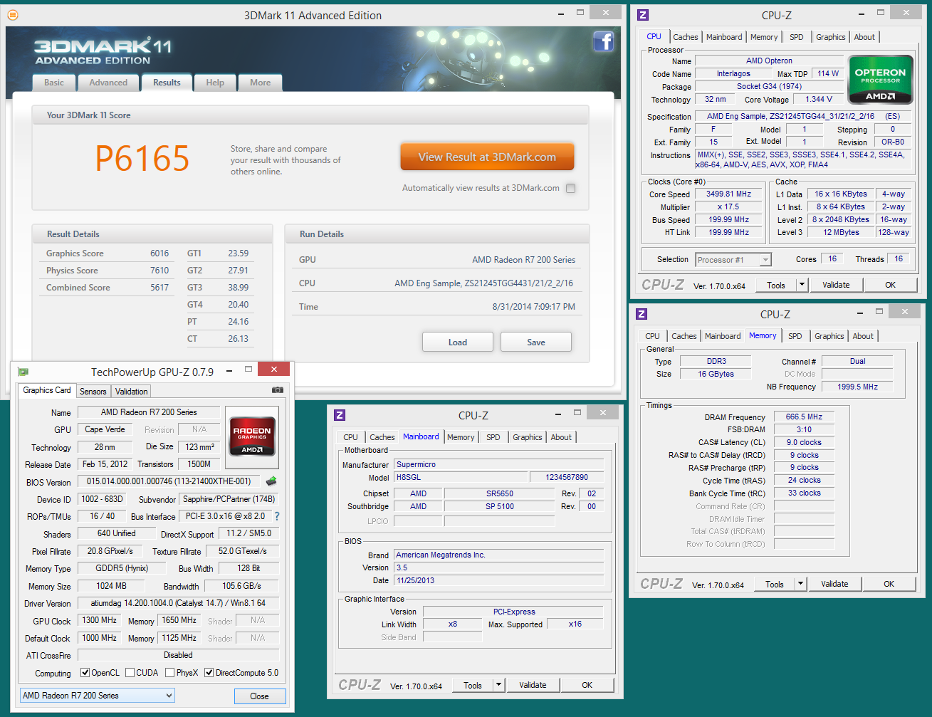The height and width of the screenshot is (717, 932).
Task: Click the Supermicro manufacturer field
Action: (x=499, y=464)
